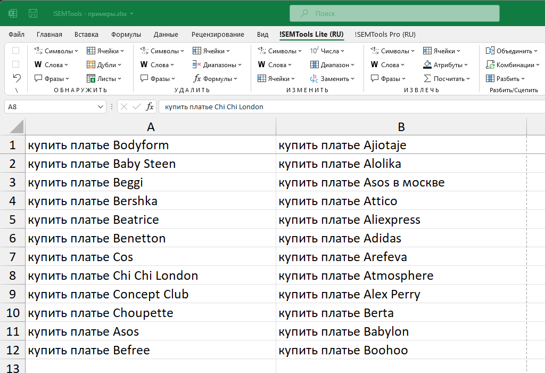Expand Слова in the ИЗМЕНИТЬ group
Viewport: 545px width, 373px height.
point(275,64)
